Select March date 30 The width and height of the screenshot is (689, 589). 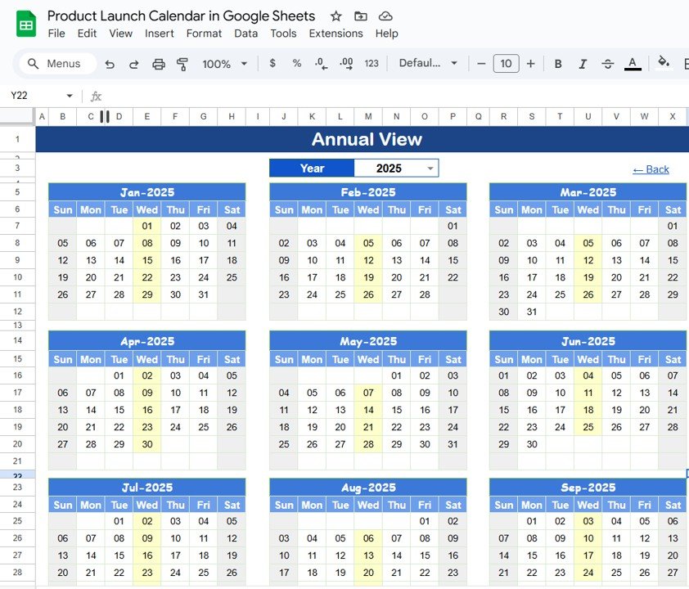click(x=503, y=312)
